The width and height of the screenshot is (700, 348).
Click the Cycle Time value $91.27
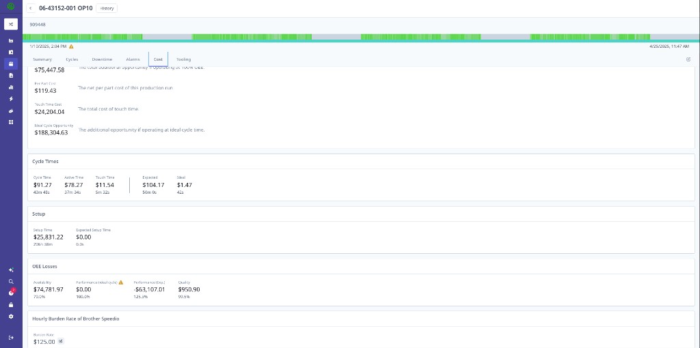(42, 185)
